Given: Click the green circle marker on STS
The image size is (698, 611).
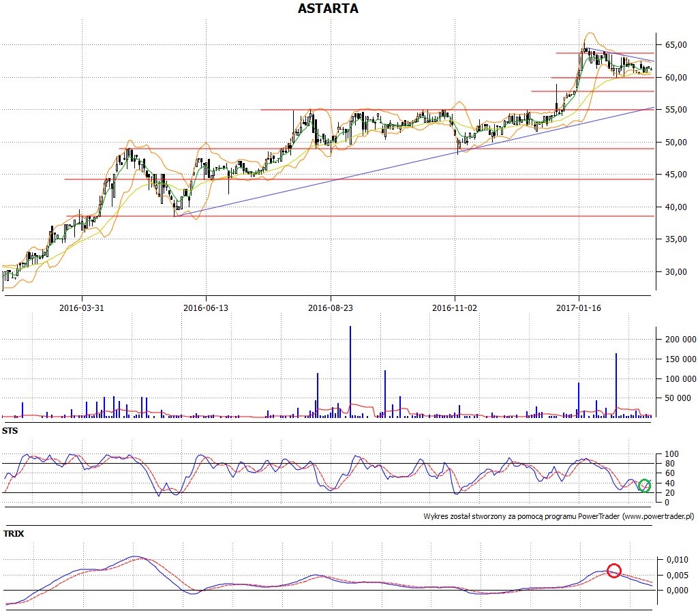Looking at the screenshot, I should pos(644,486).
